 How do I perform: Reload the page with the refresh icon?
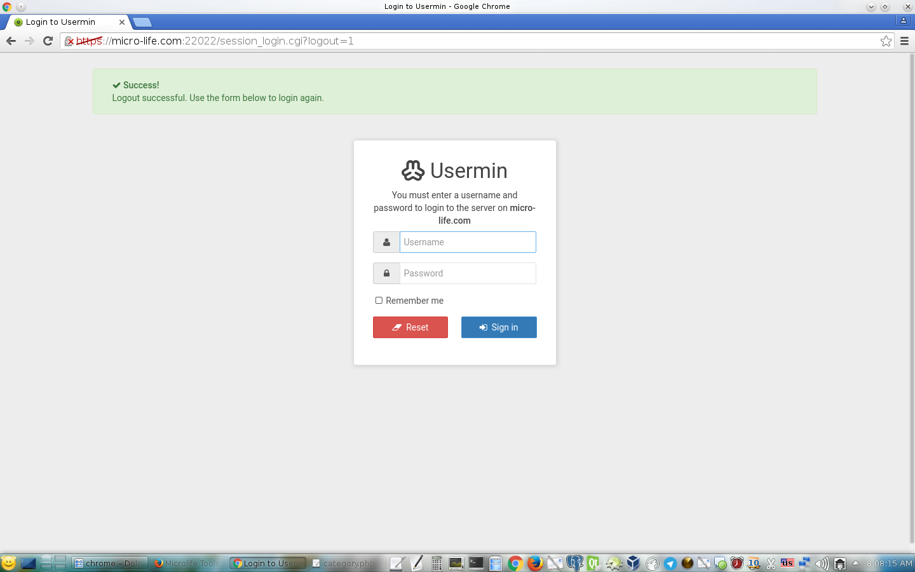click(x=48, y=41)
